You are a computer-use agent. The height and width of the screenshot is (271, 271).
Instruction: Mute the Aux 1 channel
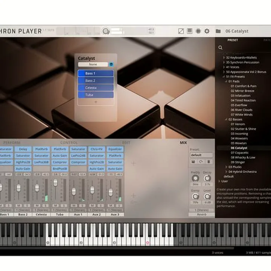74,206
